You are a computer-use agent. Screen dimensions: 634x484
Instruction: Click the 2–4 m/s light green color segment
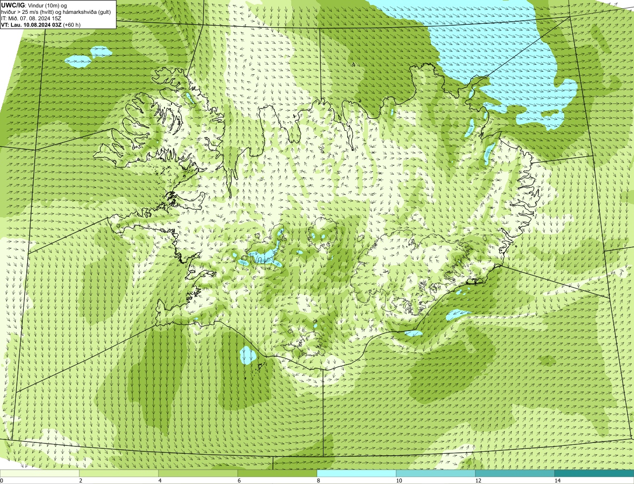[119, 473]
